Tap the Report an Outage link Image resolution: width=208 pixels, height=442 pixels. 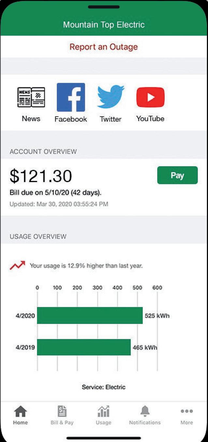tap(104, 47)
